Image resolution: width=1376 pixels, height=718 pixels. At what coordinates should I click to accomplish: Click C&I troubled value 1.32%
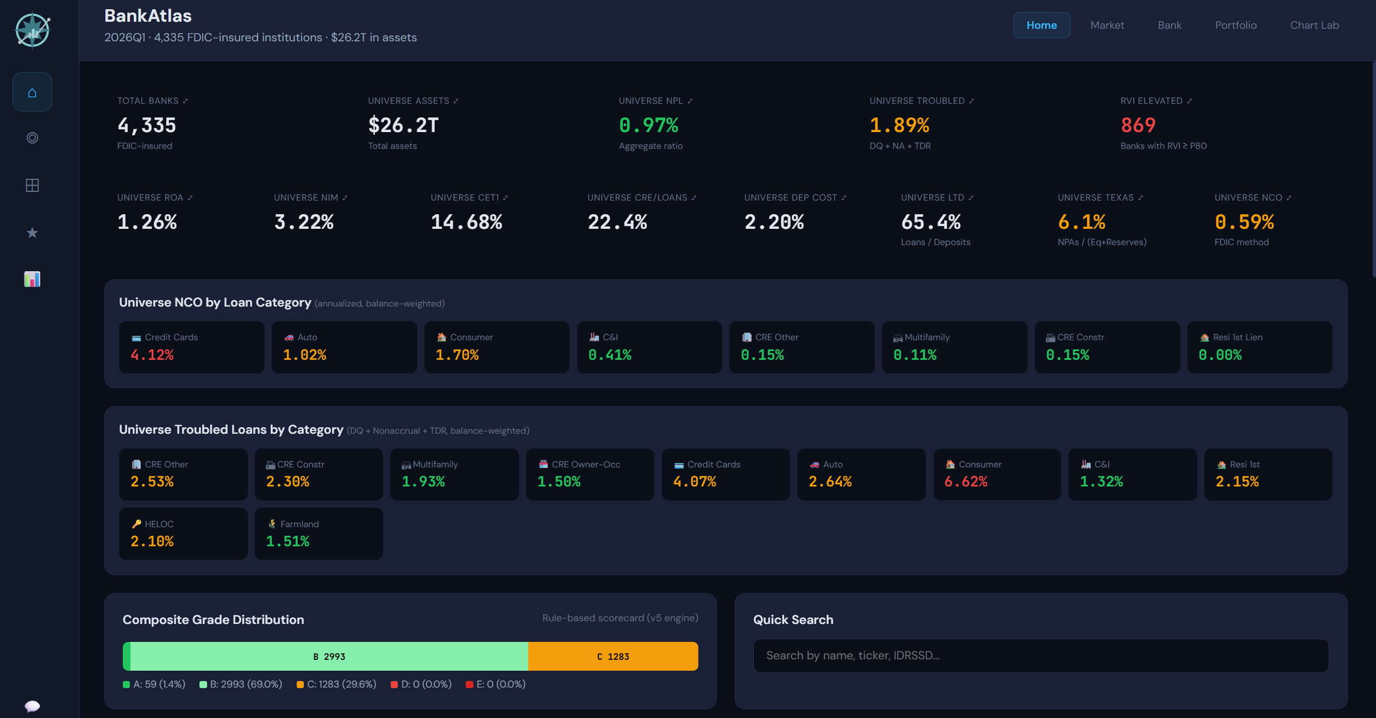tap(1102, 482)
